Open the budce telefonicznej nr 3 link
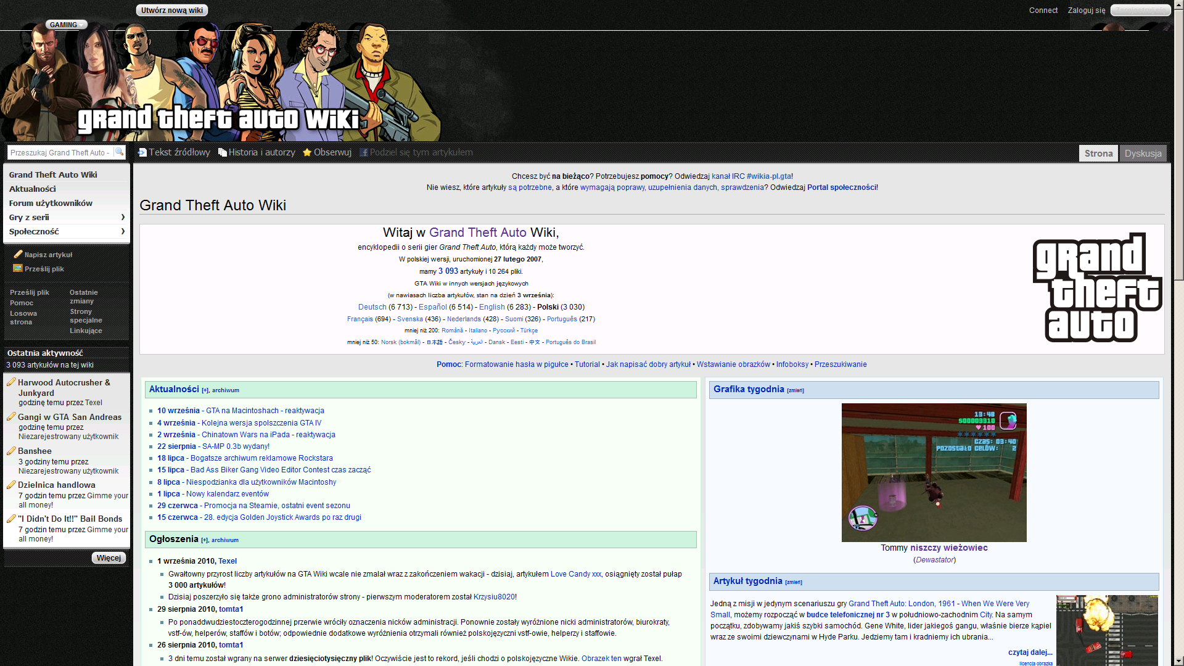1184x666 pixels. click(x=848, y=615)
